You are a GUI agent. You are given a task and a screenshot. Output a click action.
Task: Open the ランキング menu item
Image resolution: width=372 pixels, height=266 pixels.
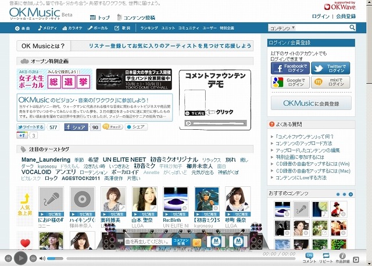click(149, 28)
